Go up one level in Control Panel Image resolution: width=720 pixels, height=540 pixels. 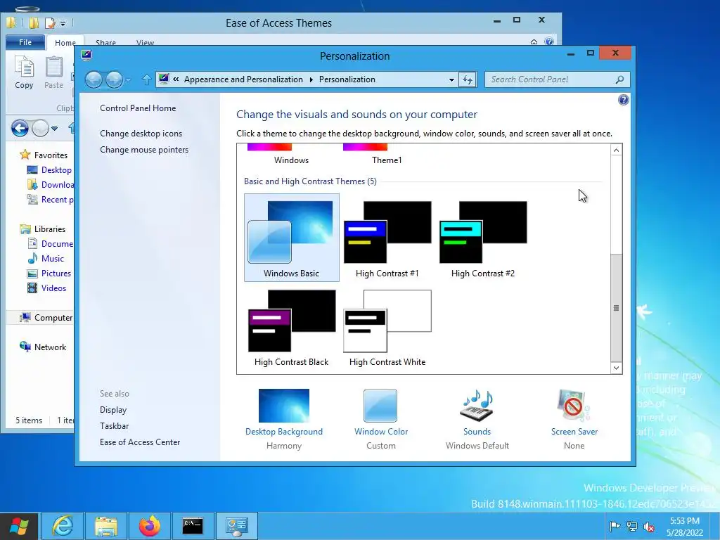[x=146, y=79]
